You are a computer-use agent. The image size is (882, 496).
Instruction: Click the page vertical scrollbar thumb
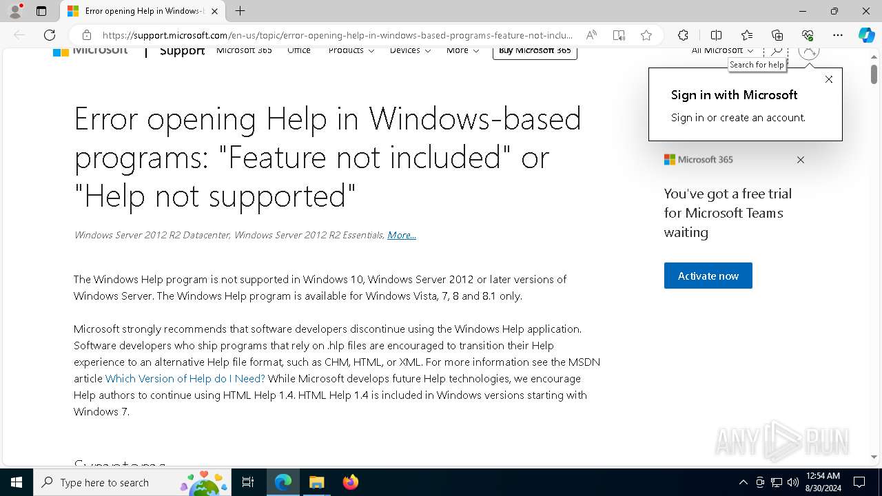[x=874, y=73]
